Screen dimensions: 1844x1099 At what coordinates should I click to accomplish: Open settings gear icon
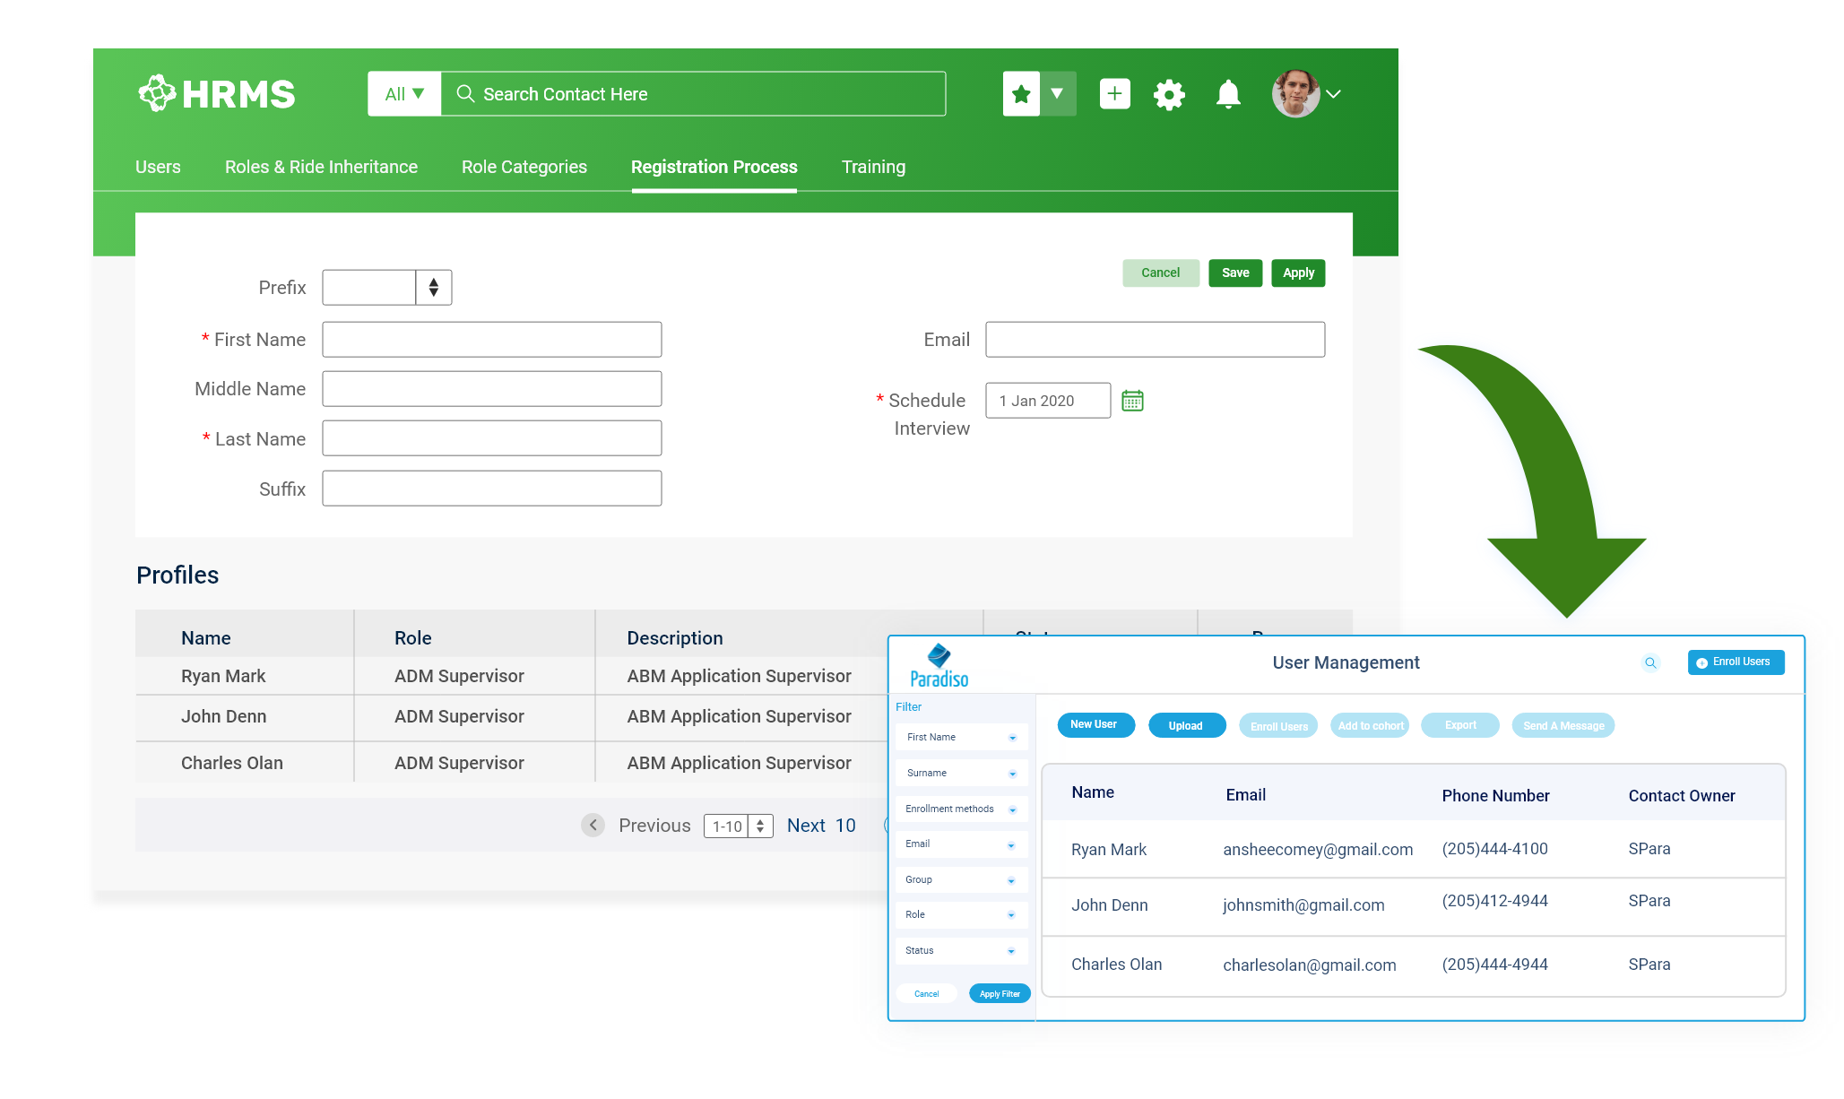1169,94
